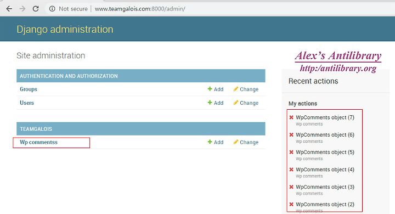Click the pencil icon for Wp commentss

click(x=236, y=142)
